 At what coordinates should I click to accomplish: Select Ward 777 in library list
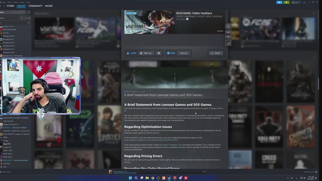click(7, 144)
